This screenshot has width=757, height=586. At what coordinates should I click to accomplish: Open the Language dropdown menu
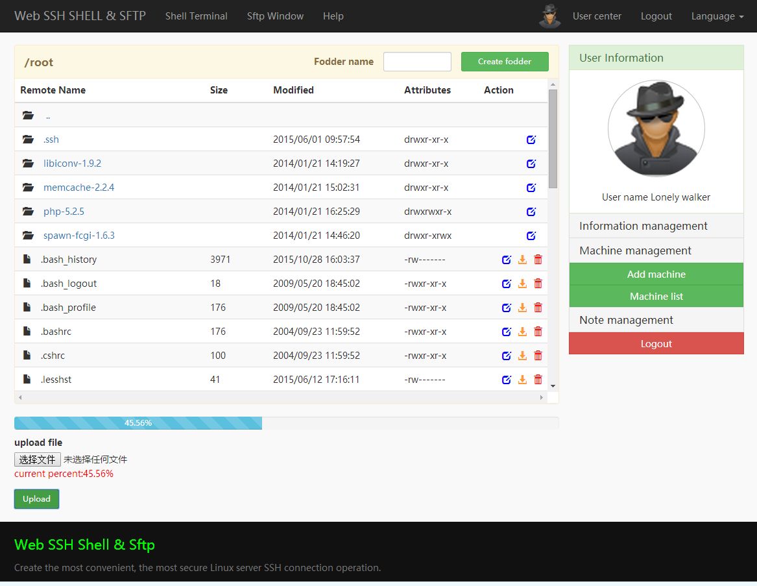(x=717, y=16)
